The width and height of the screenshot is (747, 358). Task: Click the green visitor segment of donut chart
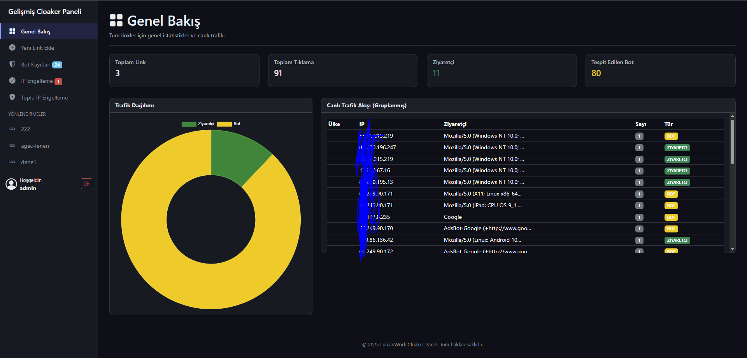[x=233, y=155]
